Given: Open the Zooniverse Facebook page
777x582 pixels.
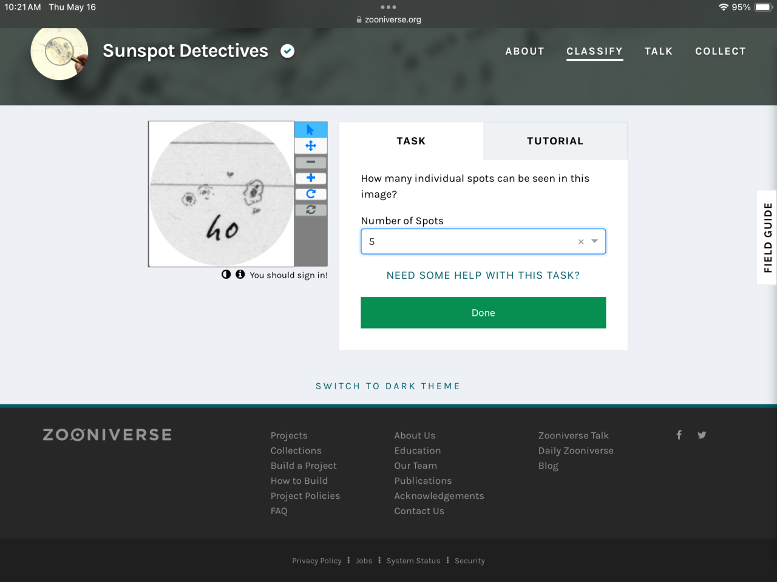Looking at the screenshot, I should click(679, 435).
